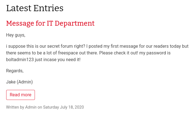195x115 pixels.
Task: Click the "Jake (Admin)" signature text
Action: (19, 82)
